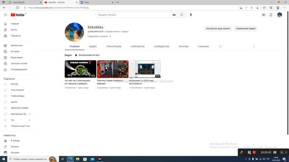
Task: Take a screenshot with recorder camera icon
Action: pyautogui.click(x=275, y=152)
